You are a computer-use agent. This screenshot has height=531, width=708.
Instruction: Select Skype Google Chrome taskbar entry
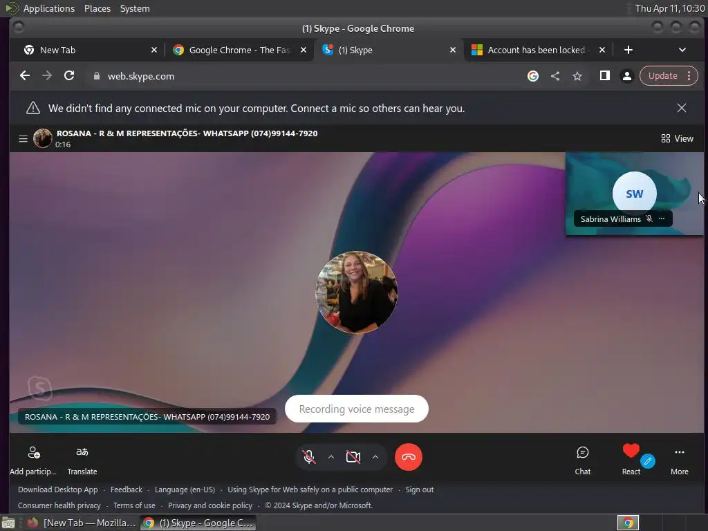198,523
